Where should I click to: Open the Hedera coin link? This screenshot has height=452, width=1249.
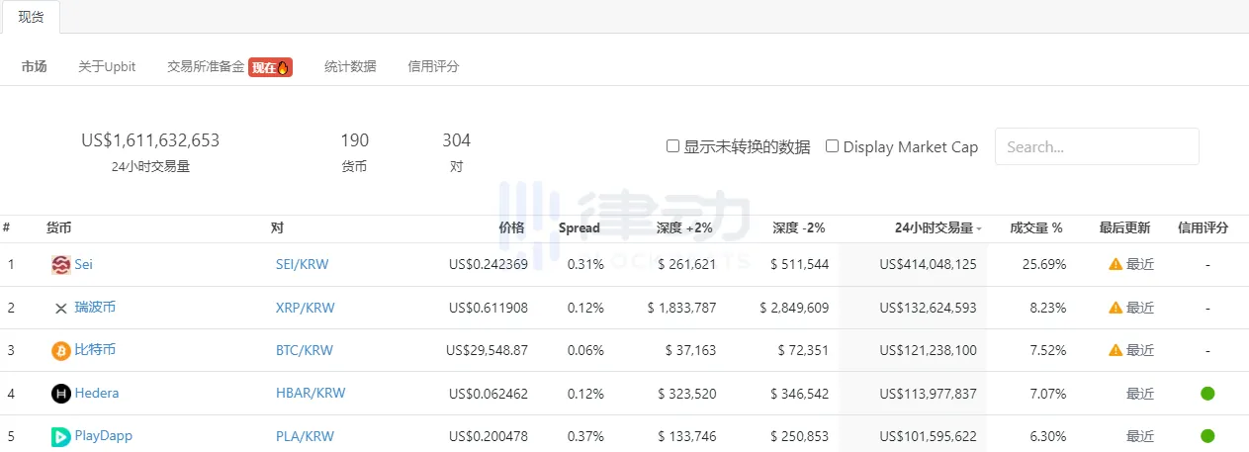pyautogui.click(x=96, y=393)
